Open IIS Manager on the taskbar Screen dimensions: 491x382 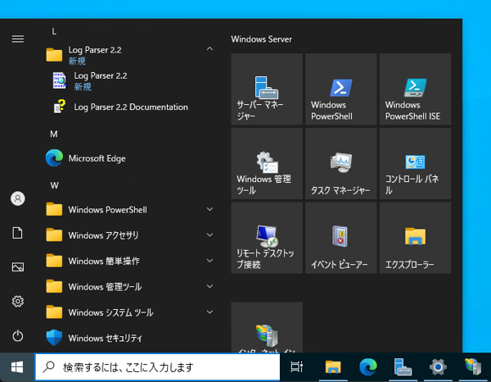click(473, 366)
